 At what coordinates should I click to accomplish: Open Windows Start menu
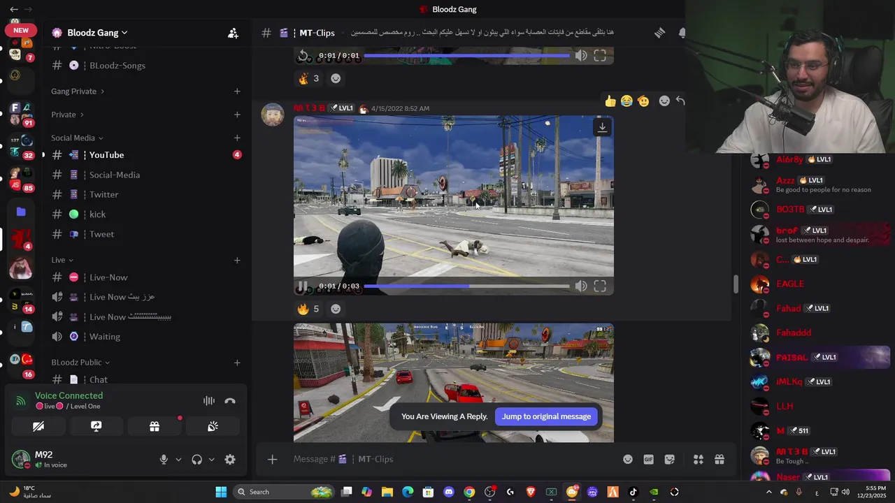click(x=221, y=492)
